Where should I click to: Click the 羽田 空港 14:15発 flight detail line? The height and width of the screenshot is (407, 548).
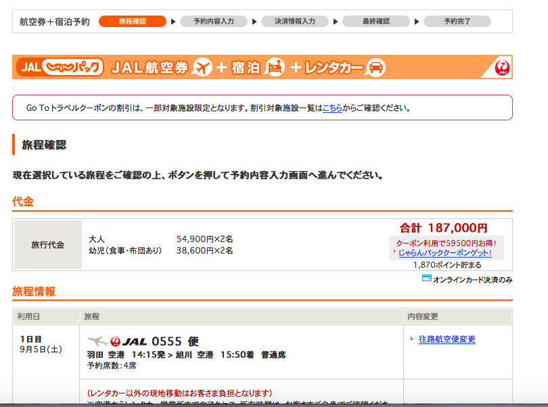(x=186, y=355)
